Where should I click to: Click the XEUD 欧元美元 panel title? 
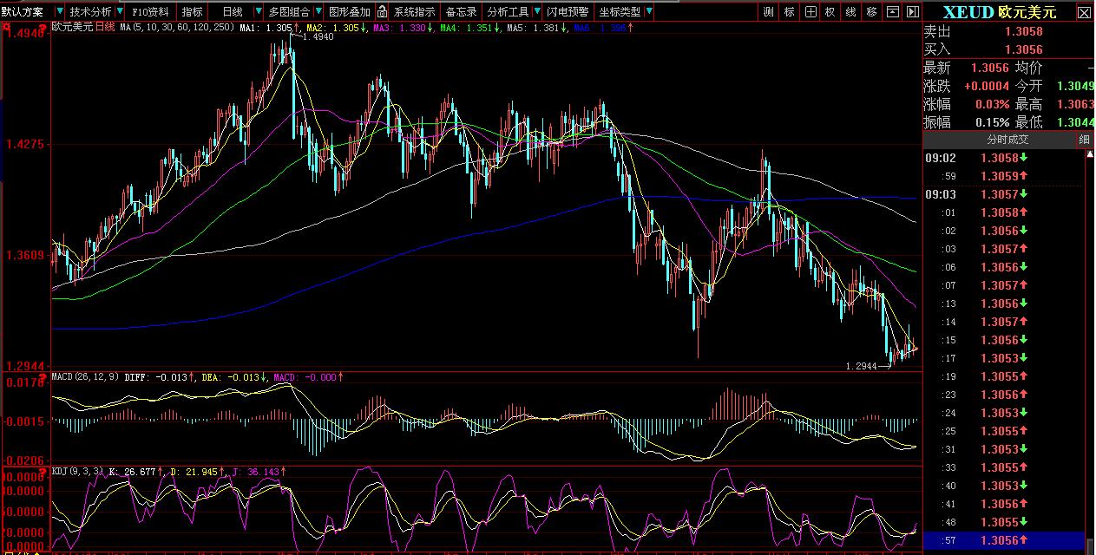(x=1000, y=12)
